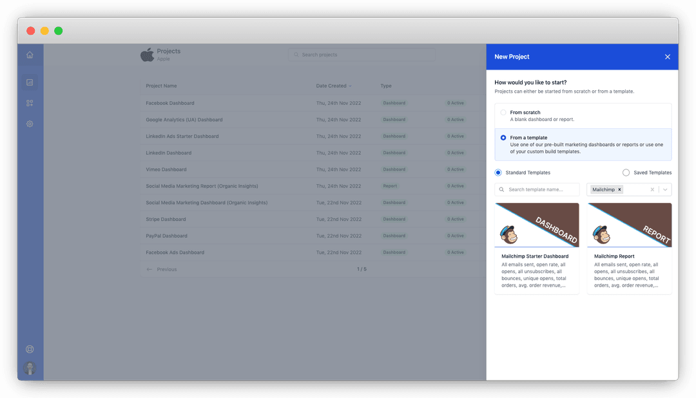
Task: Click 0 Active in PayPal Dashboard row
Action: (x=456, y=236)
